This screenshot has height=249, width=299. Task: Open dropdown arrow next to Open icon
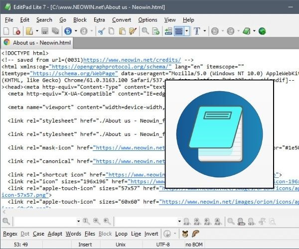tap(37, 31)
